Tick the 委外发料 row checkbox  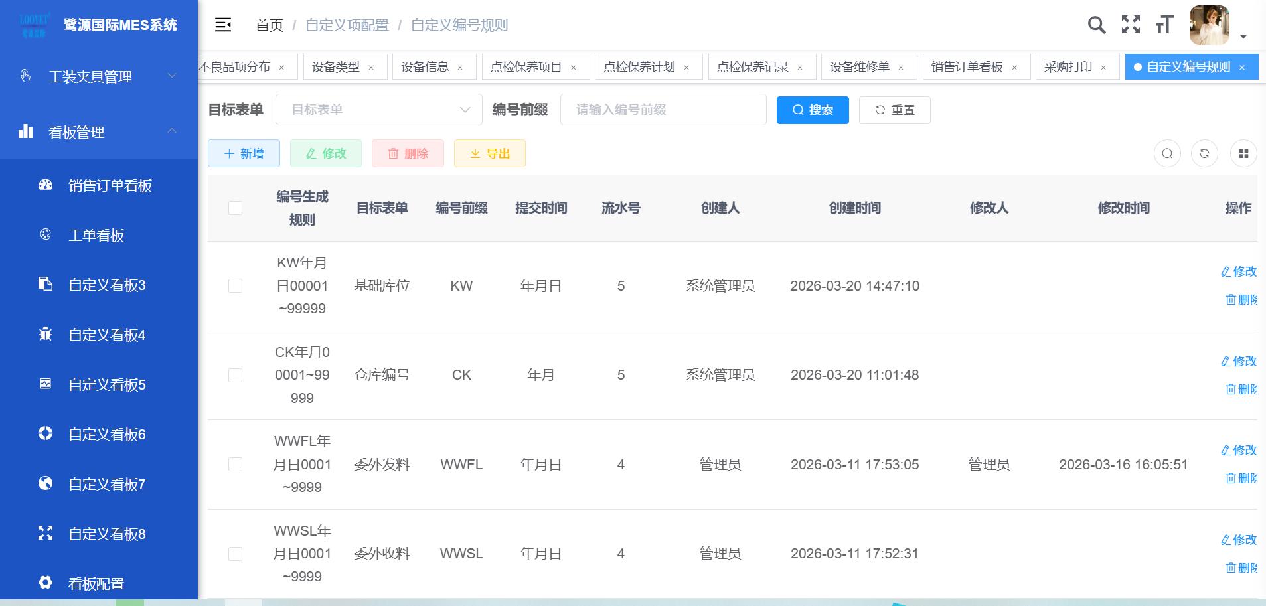tap(235, 465)
